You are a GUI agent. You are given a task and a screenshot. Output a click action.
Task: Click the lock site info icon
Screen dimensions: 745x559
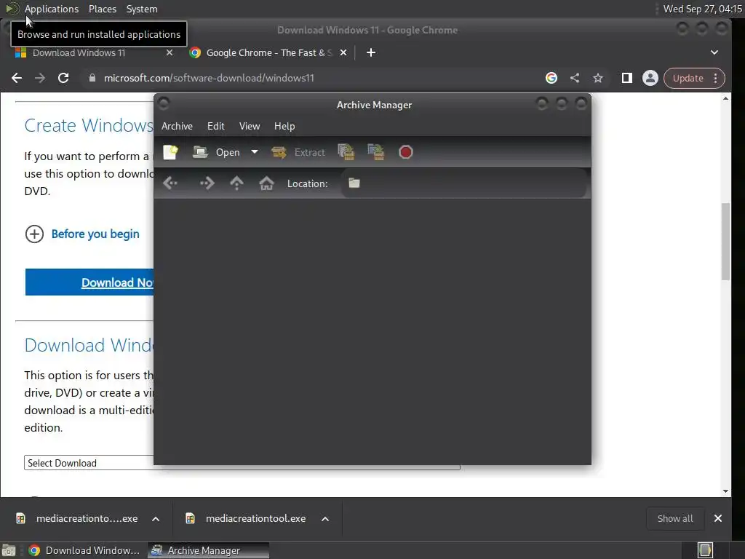(92, 78)
